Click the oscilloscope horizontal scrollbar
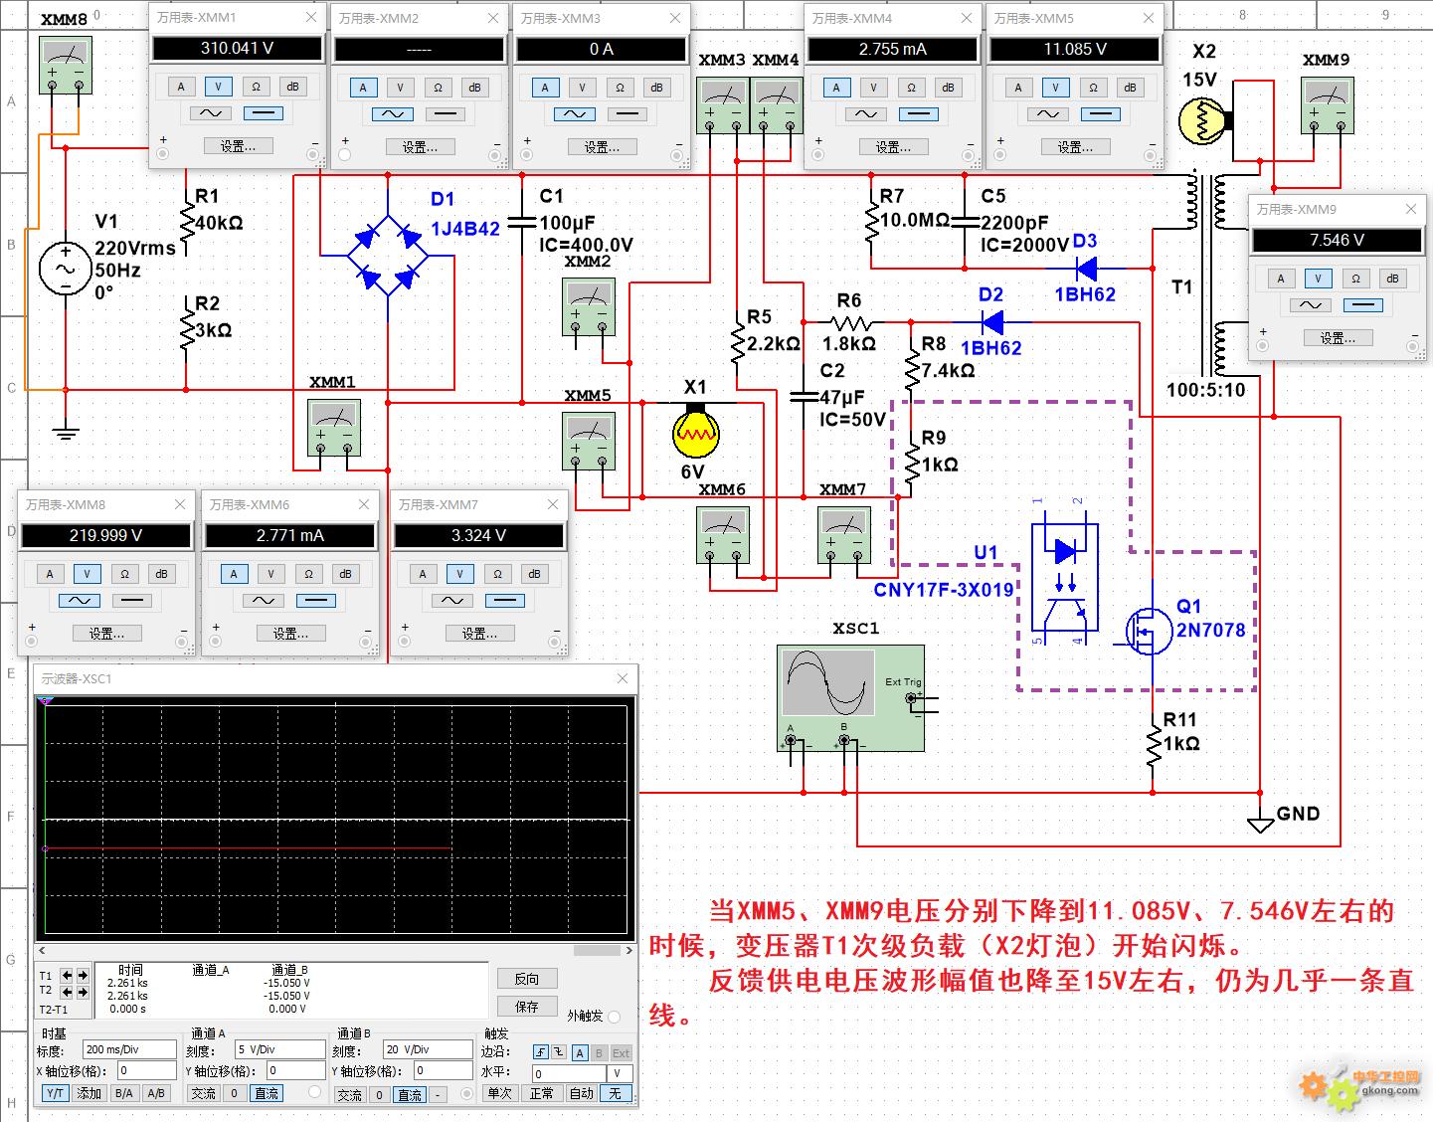 pos(335,950)
